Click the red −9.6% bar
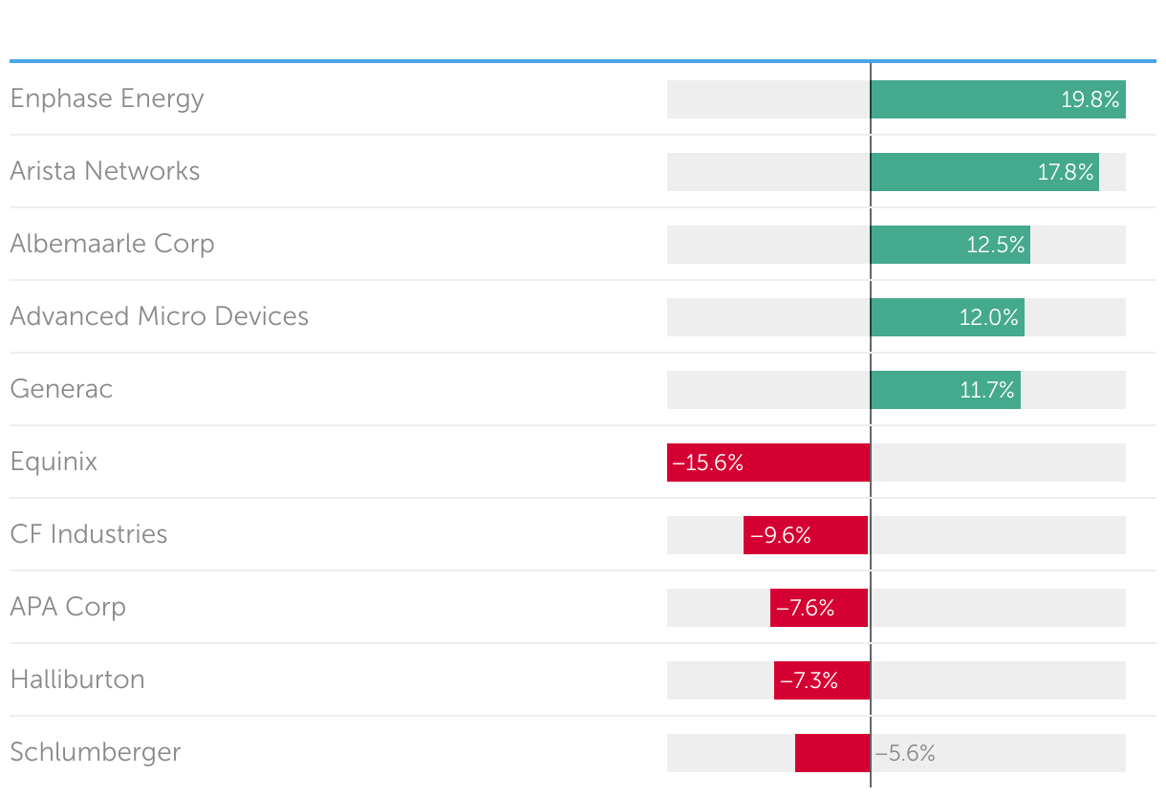 pyautogui.click(x=806, y=535)
